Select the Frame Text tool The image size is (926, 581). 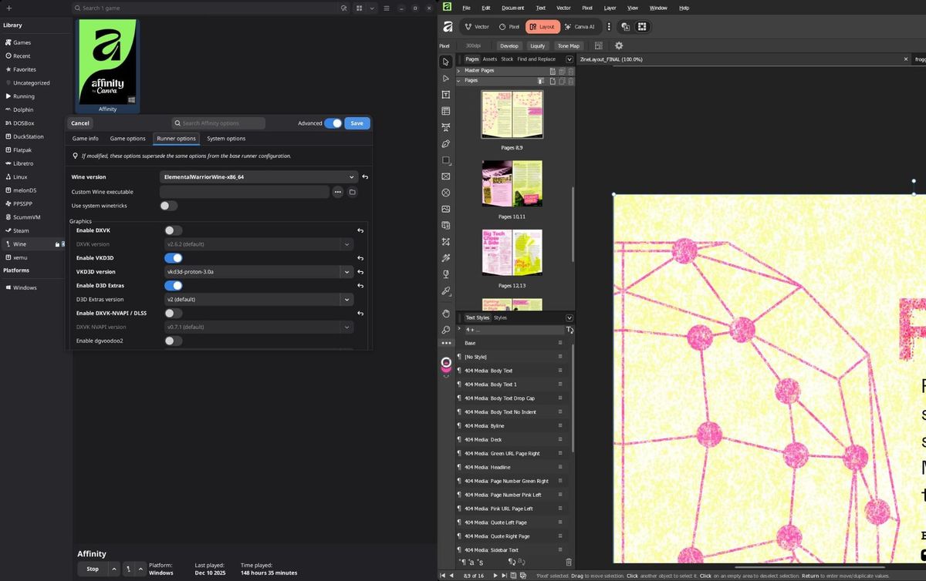click(x=446, y=95)
